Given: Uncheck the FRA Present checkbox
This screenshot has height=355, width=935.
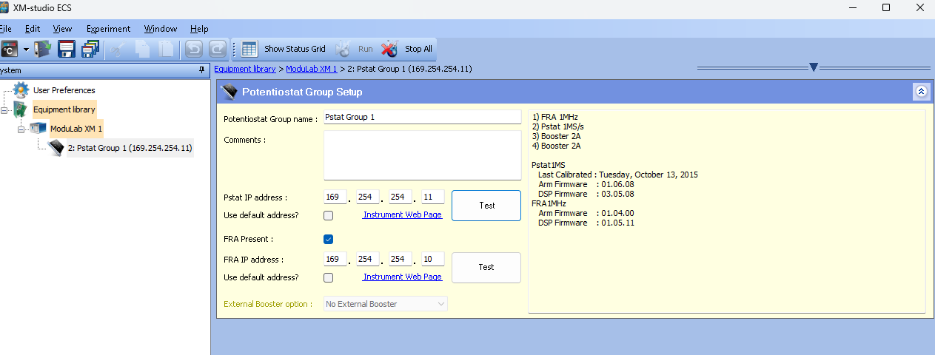Looking at the screenshot, I should pyautogui.click(x=329, y=239).
